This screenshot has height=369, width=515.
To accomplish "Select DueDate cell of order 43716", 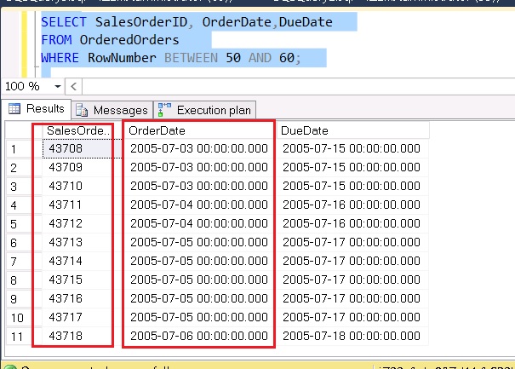I will [x=353, y=298].
